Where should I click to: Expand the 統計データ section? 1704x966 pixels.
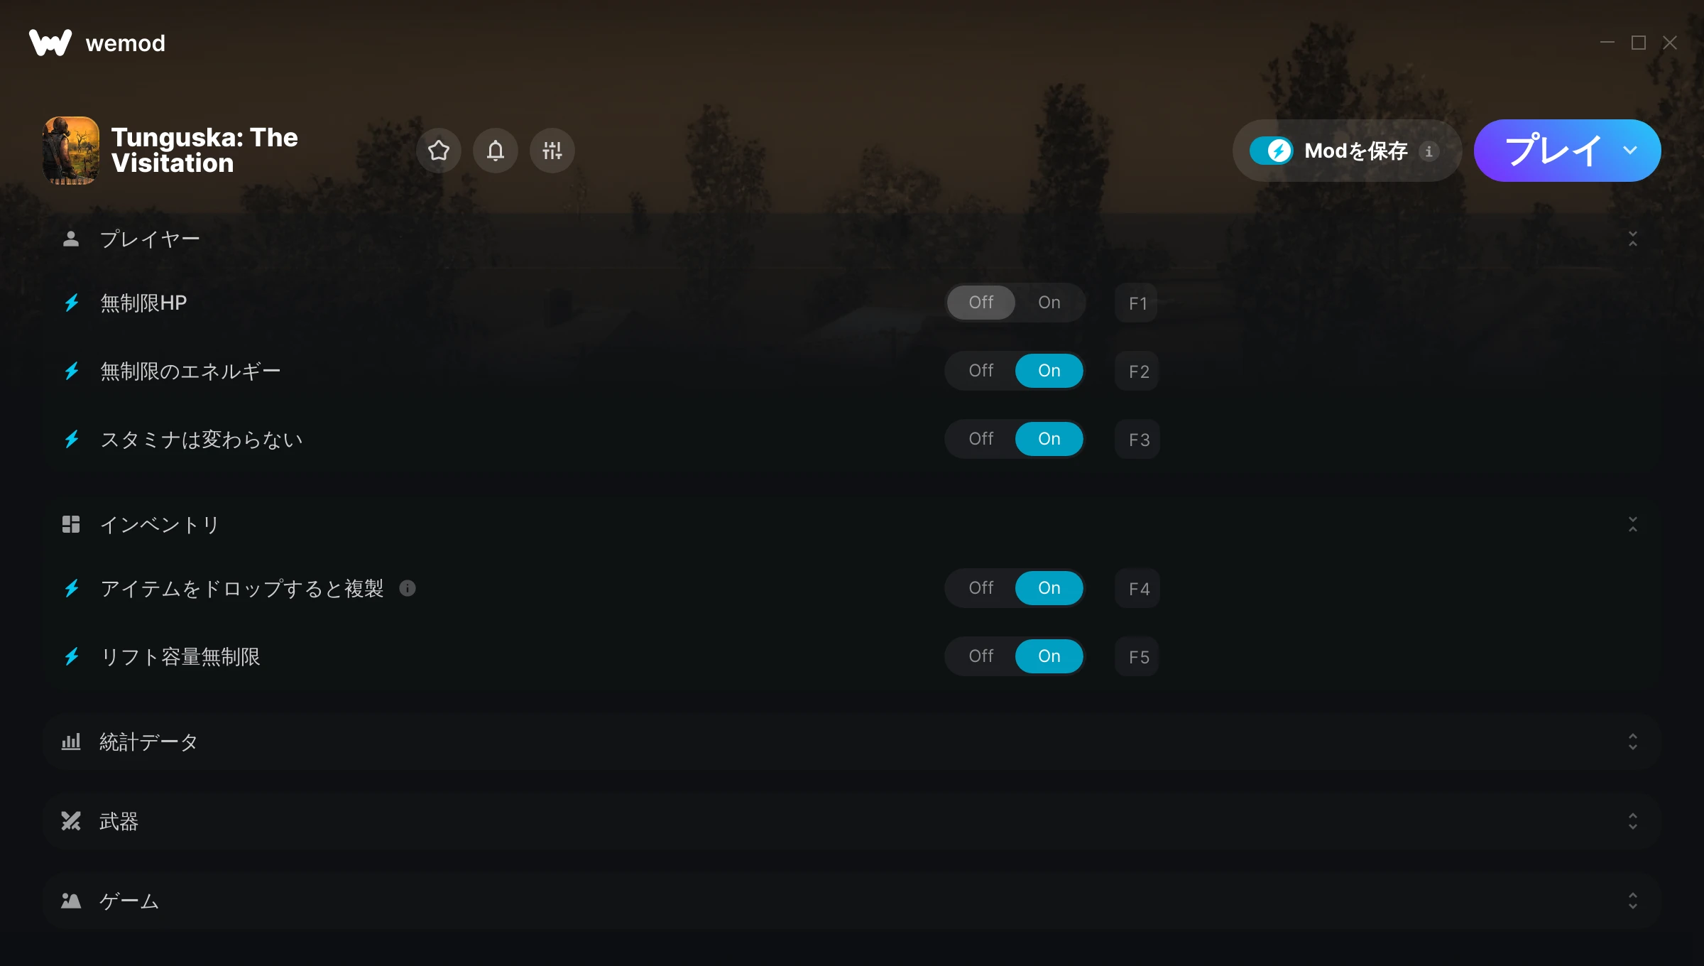point(1633,742)
